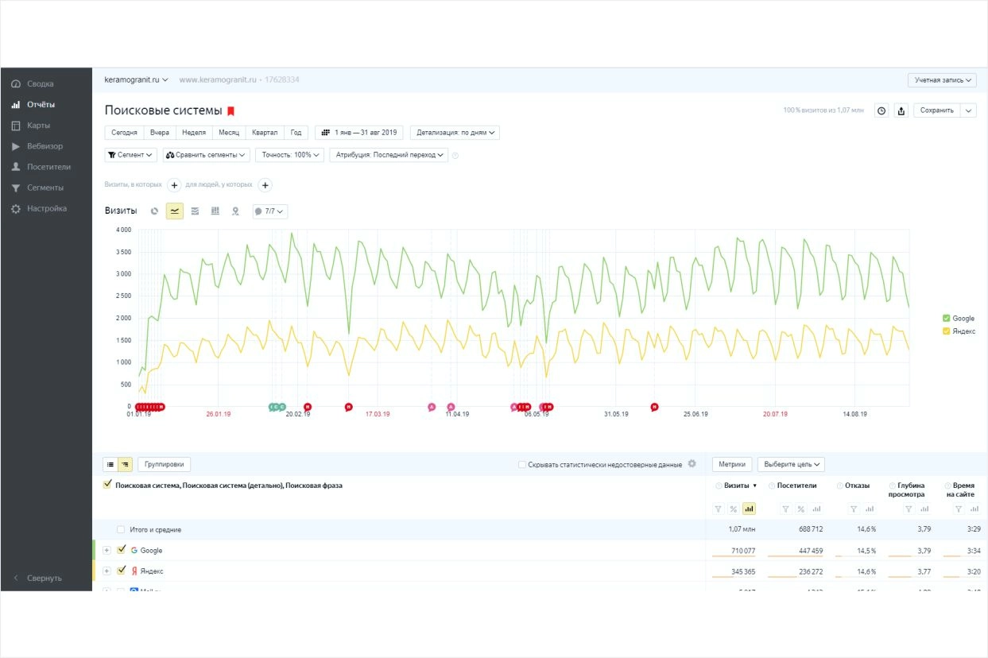Click the export/upload icon beside Сохранить
The height and width of the screenshot is (658, 988).
901,111
